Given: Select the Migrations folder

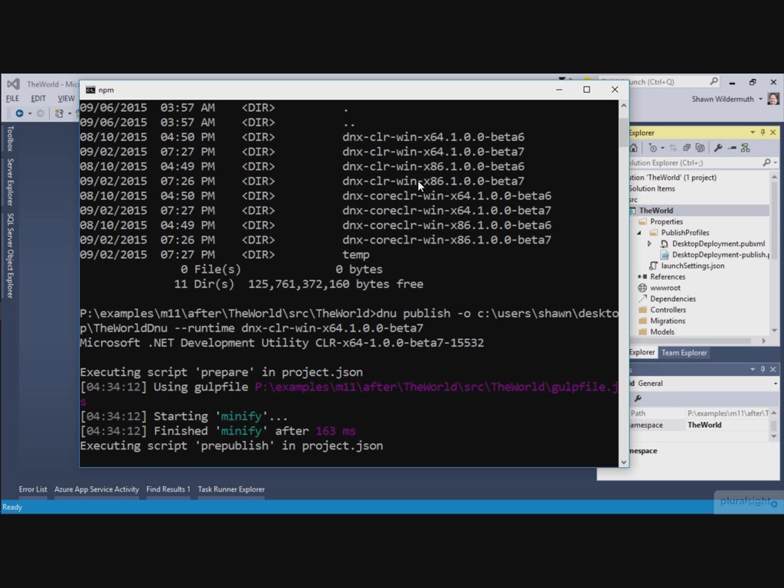Looking at the screenshot, I should (x=667, y=321).
